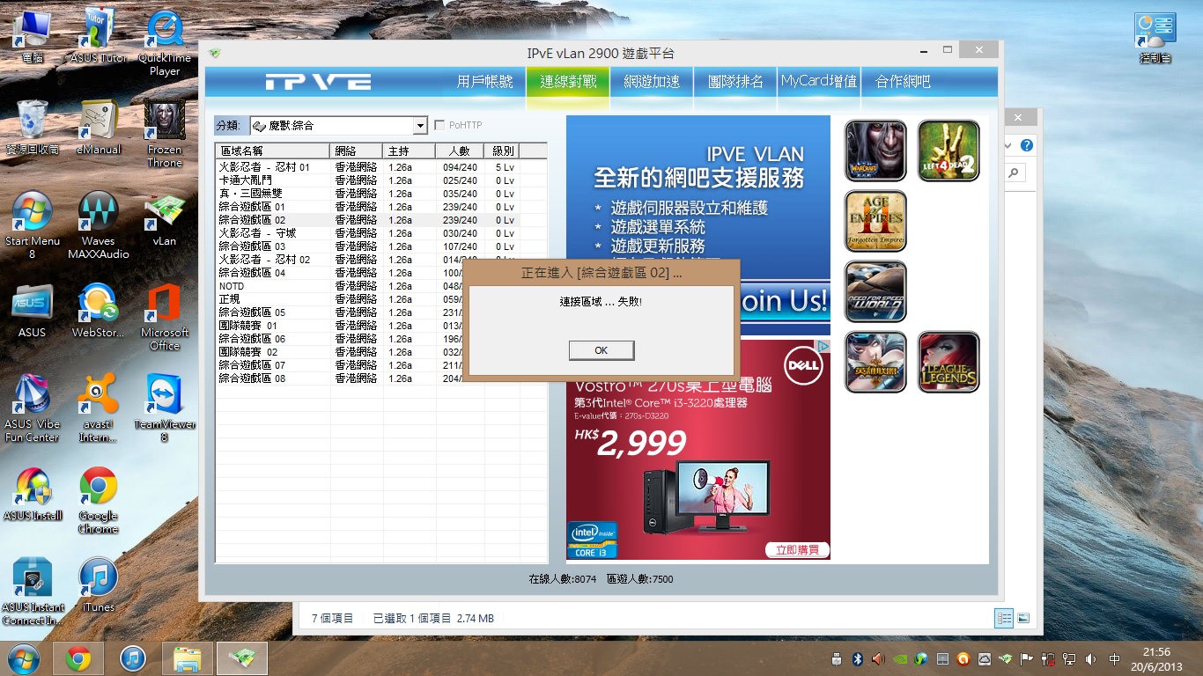Open Need for Speed World game icon
The width and height of the screenshot is (1203, 676).
[x=875, y=291]
